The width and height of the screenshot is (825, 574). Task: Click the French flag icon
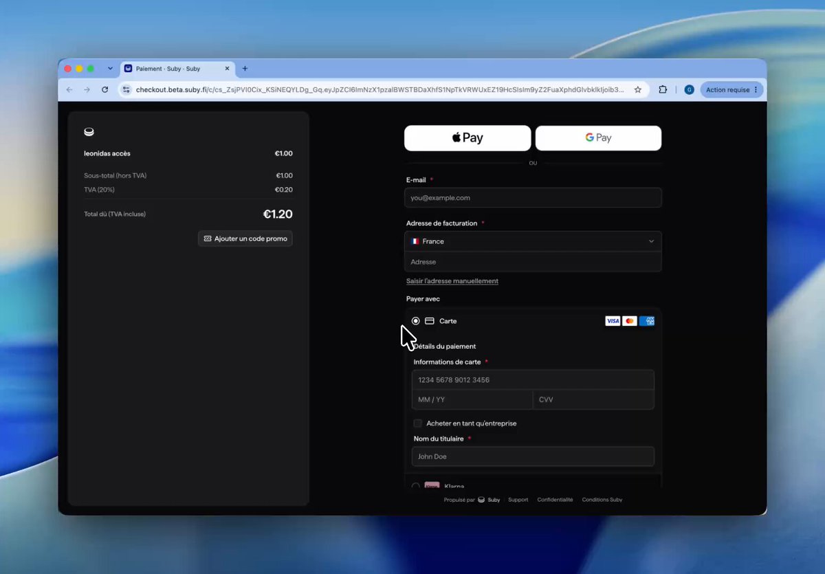pyautogui.click(x=415, y=241)
